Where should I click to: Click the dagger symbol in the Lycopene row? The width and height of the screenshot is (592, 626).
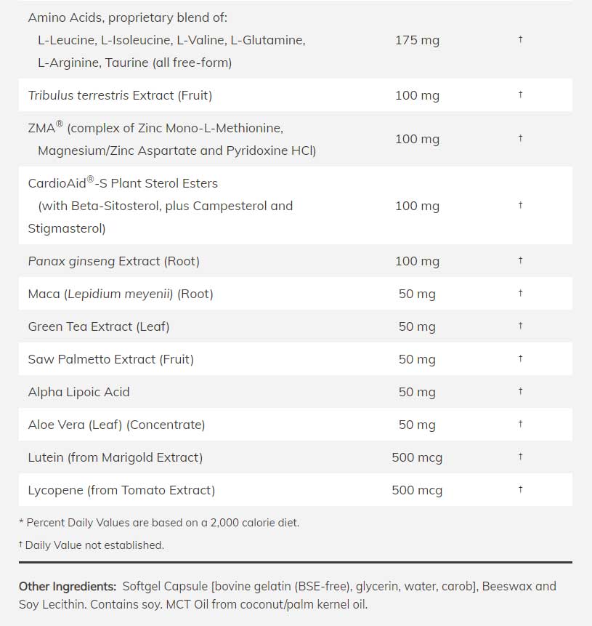pyautogui.click(x=520, y=489)
